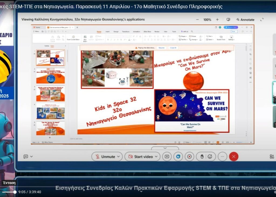Open the Transitions ribbon tab
Image resolution: width=276 pixels, height=197 pixels.
[x=126, y=32]
